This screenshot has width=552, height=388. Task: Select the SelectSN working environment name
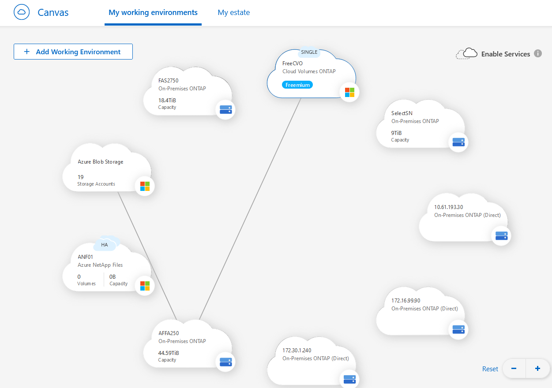[402, 113]
